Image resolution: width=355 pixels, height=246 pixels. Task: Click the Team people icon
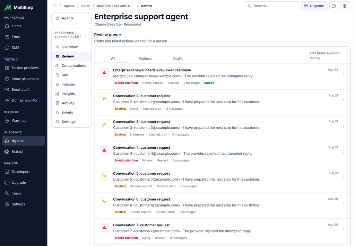tap(7, 193)
